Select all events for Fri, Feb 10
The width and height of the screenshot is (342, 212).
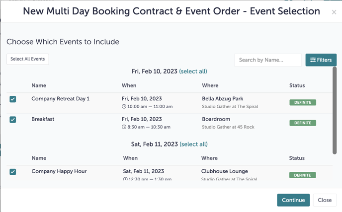(193, 71)
